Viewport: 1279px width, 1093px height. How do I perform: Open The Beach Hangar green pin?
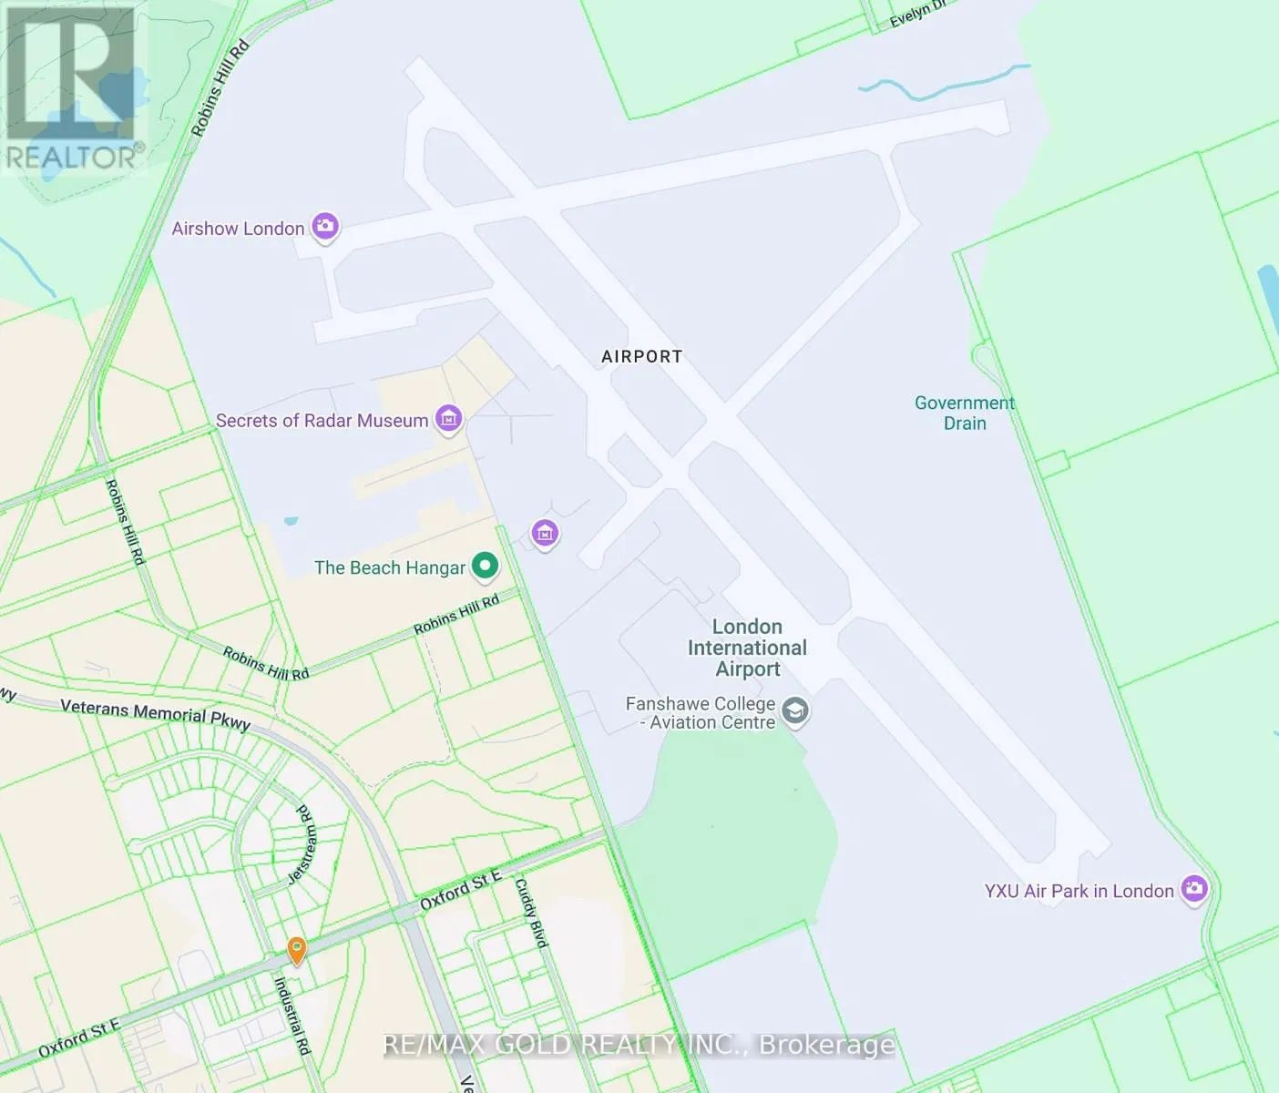pyautogui.click(x=485, y=566)
